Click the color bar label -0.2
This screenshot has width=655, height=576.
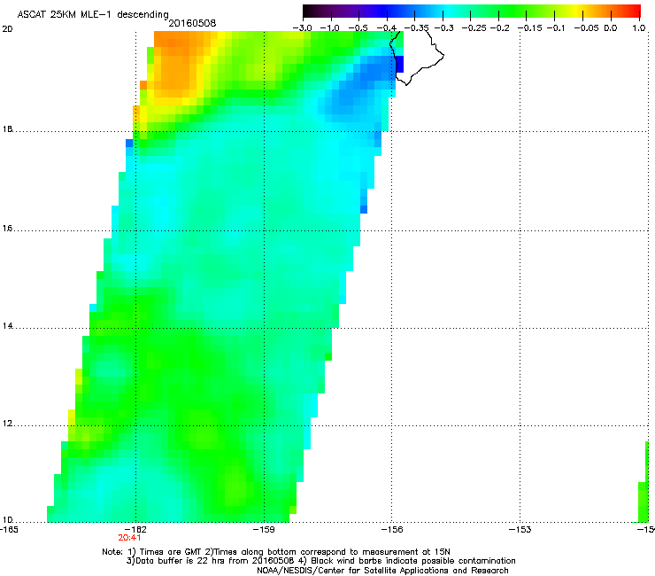click(500, 28)
